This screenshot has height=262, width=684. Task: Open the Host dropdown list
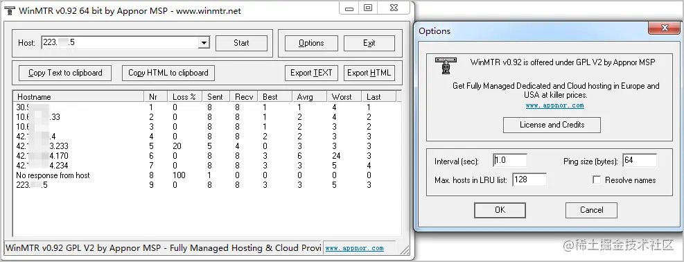click(204, 43)
